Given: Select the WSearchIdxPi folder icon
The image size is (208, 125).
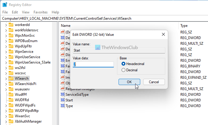Looking at the screenshot, I should [11, 84].
